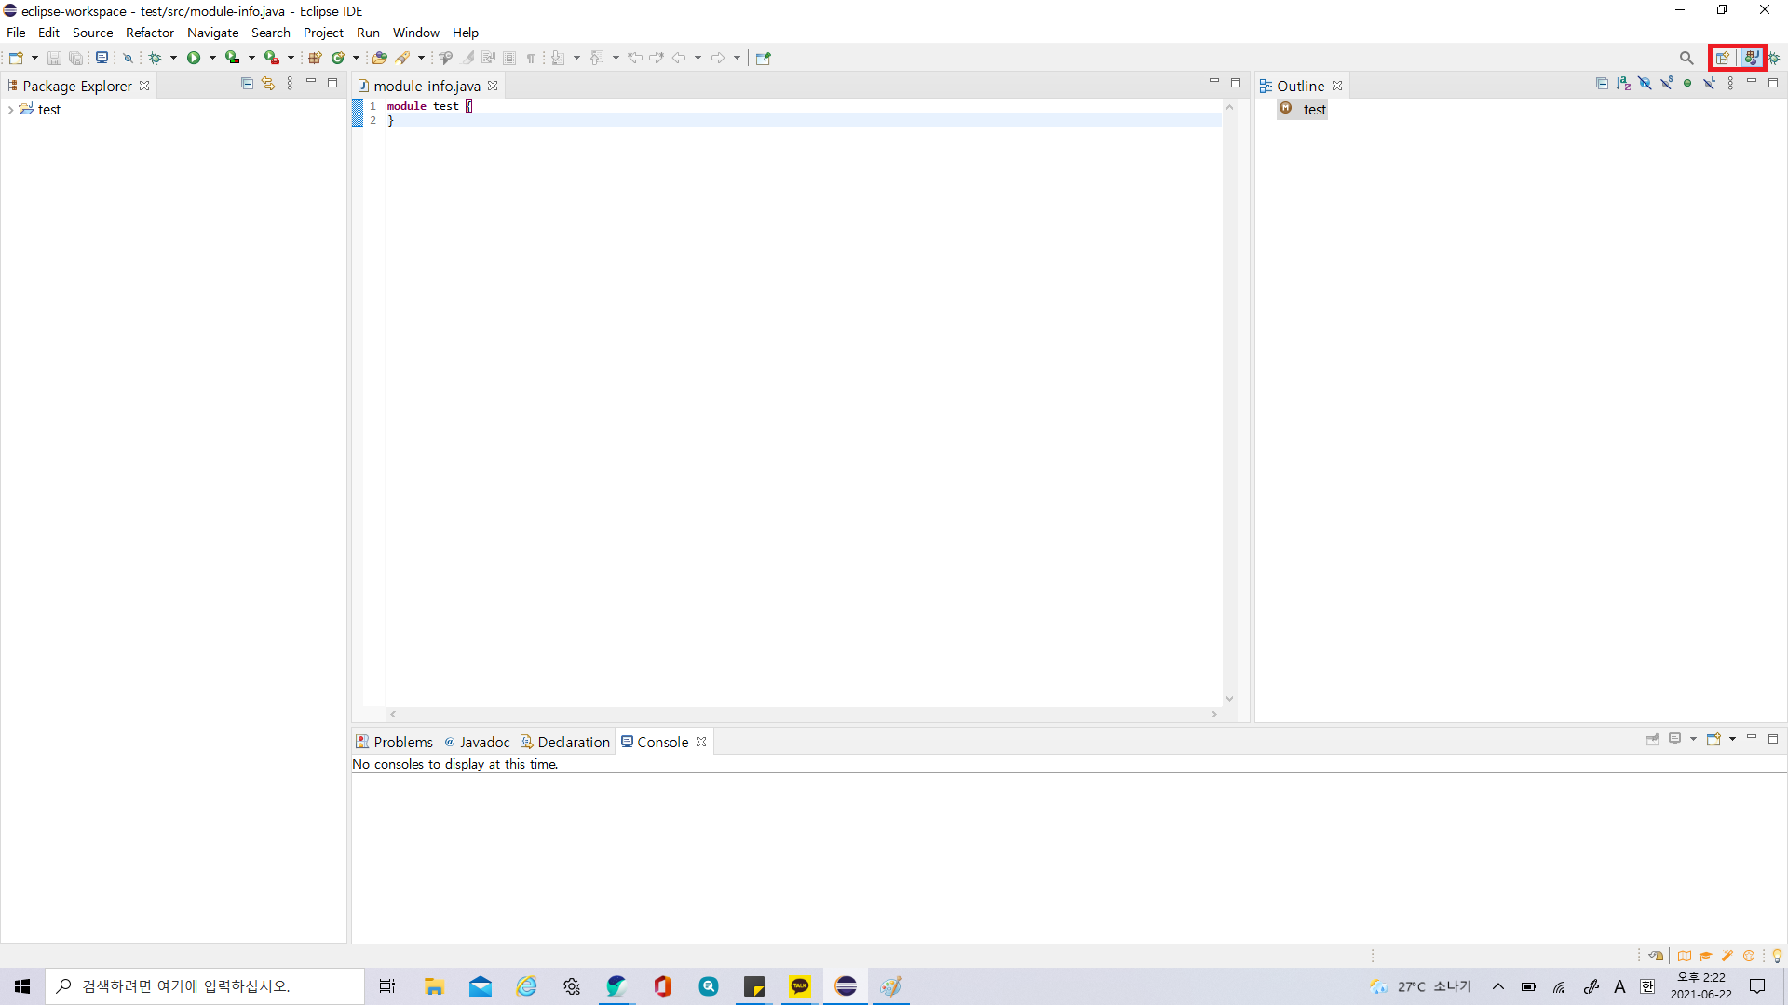Screen dimensions: 1788x1005
Task: Click the Open Type toolbar icon
Action: tap(379, 58)
